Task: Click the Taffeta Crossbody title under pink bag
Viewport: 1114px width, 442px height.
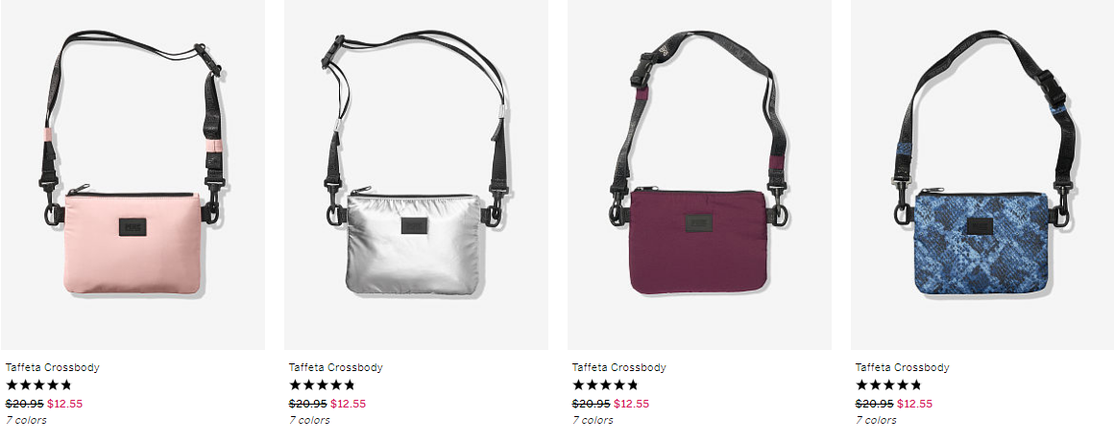Action: 53,367
